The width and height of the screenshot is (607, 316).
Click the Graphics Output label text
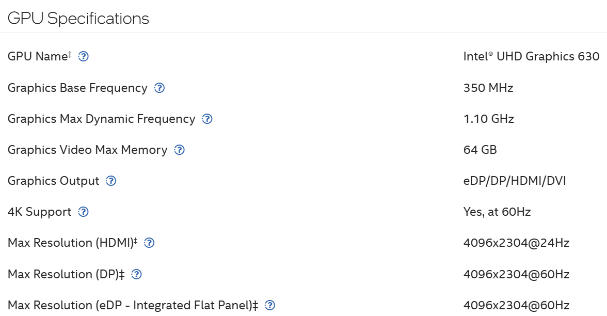click(x=53, y=181)
